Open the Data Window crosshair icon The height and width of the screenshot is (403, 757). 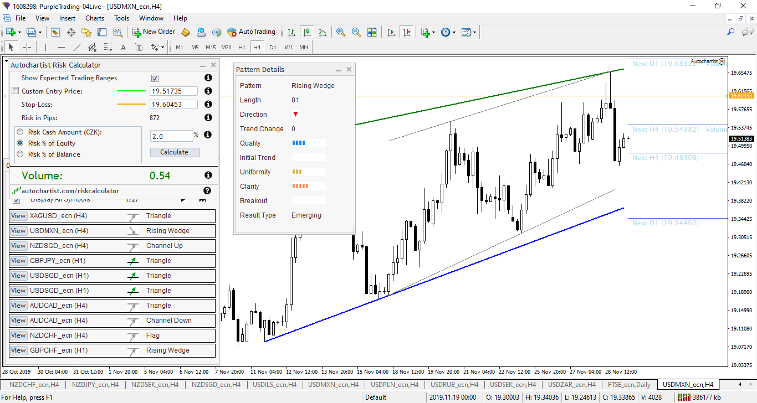(x=71, y=32)
